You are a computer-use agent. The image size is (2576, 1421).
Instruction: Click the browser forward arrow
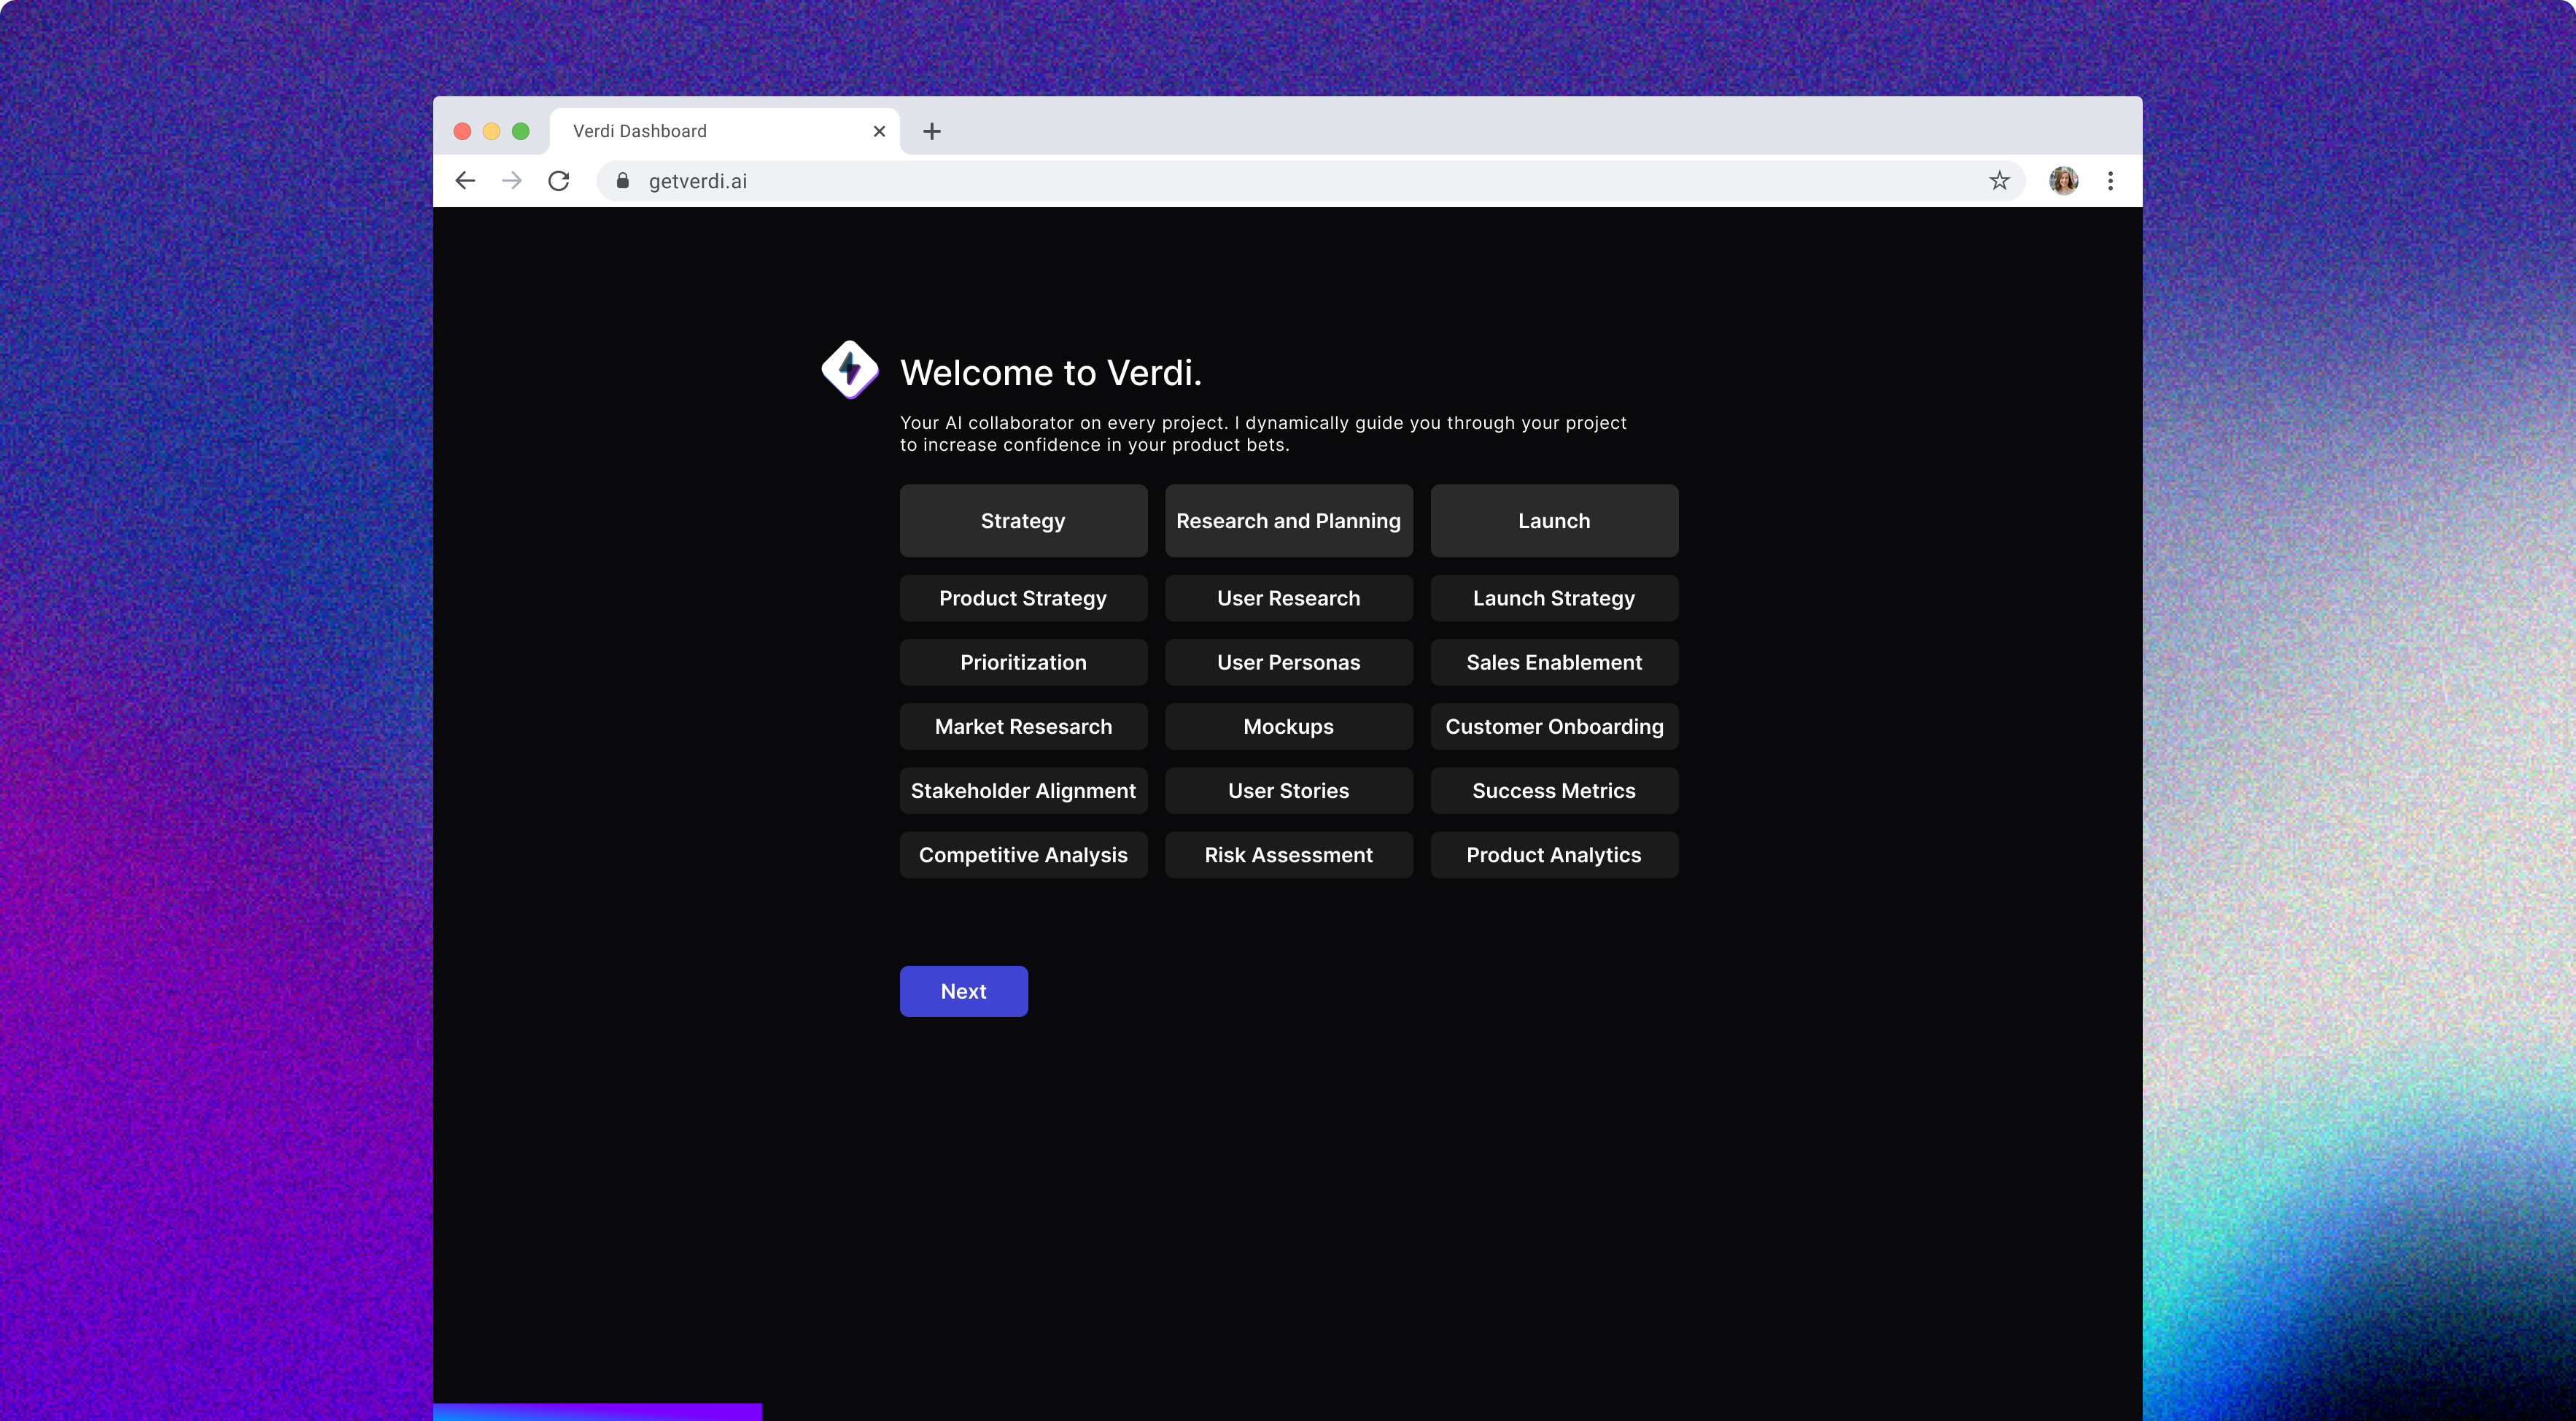point(512,181)
